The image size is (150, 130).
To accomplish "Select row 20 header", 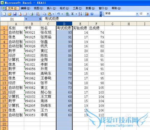I will tap(4, 115).
